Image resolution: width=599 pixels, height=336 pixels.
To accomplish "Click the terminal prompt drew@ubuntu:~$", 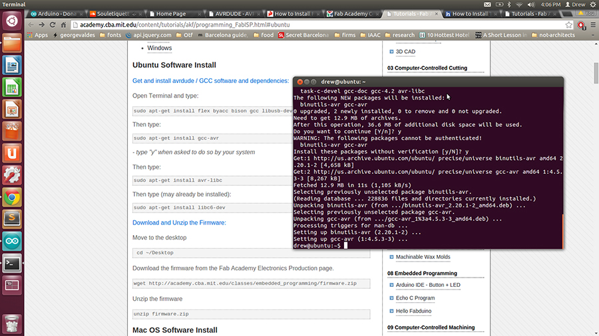I will pyautogui.click(x=317, y=246).
